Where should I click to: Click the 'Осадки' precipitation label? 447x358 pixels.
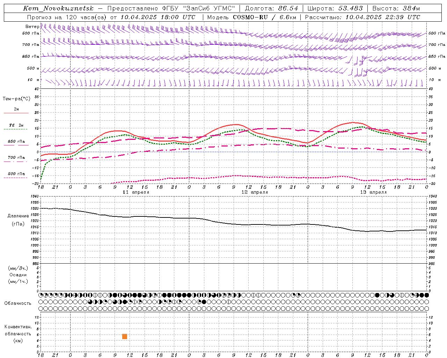click(x=18, y=275)
